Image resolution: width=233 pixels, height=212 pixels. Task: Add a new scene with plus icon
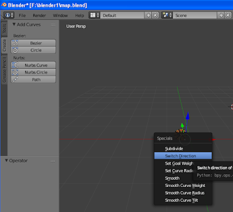click(x=221, y=15)
